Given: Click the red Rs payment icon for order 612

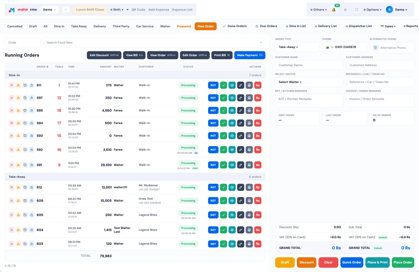Looking at the screenshot, I should [x=258, y=187].
